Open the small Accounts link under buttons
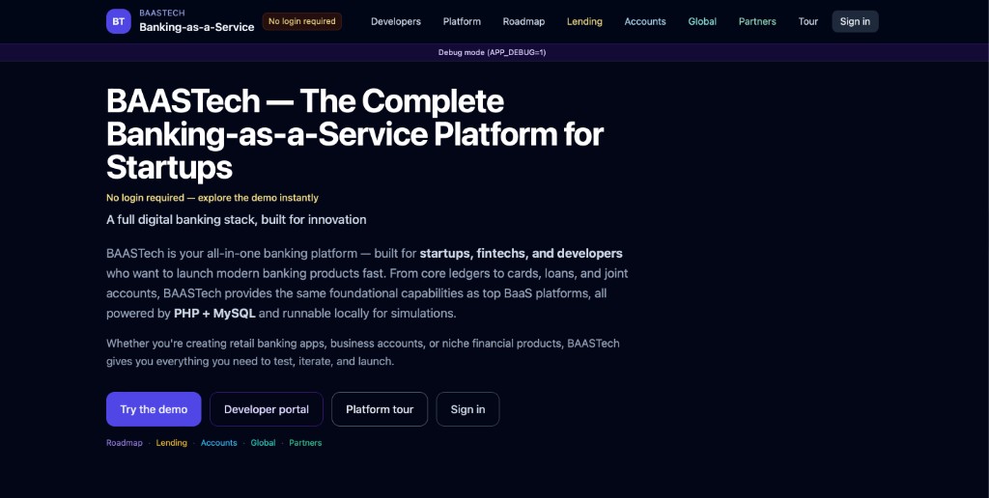Viewport: 989px width, 498px height. click(x=219, y=443)
